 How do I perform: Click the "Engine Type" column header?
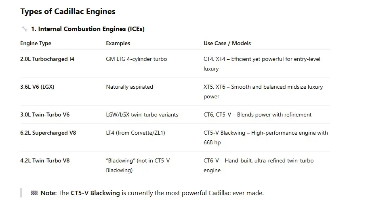pos(36,43)
